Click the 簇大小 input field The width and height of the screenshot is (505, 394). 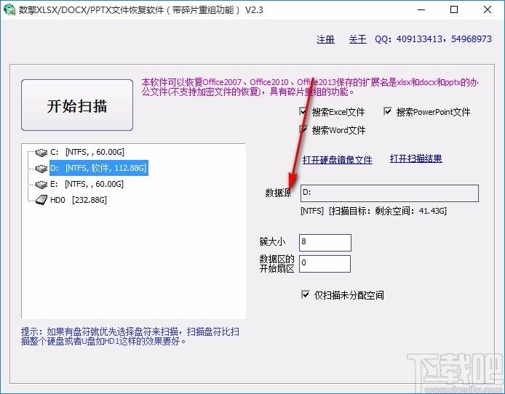pyautogui.click(x=325, y=243)
